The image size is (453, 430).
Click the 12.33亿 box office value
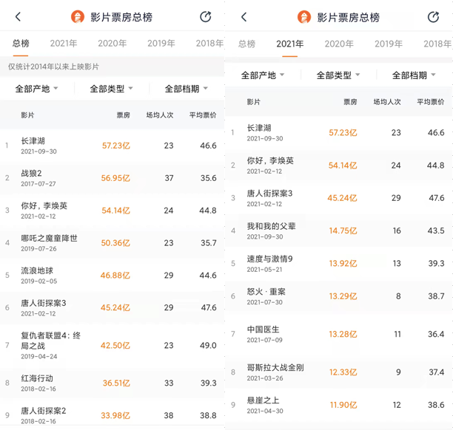point(343,372)
